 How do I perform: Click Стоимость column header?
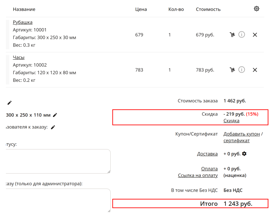(208, 9)
